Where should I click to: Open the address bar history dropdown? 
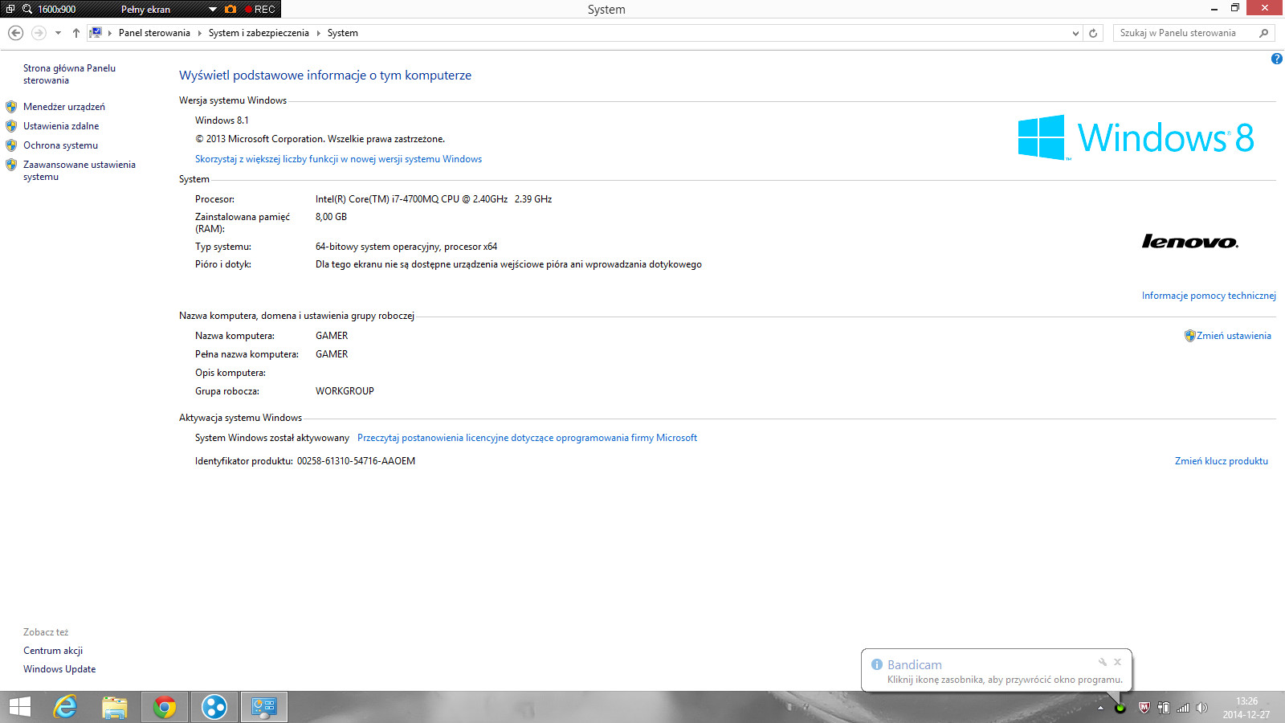1075,33
